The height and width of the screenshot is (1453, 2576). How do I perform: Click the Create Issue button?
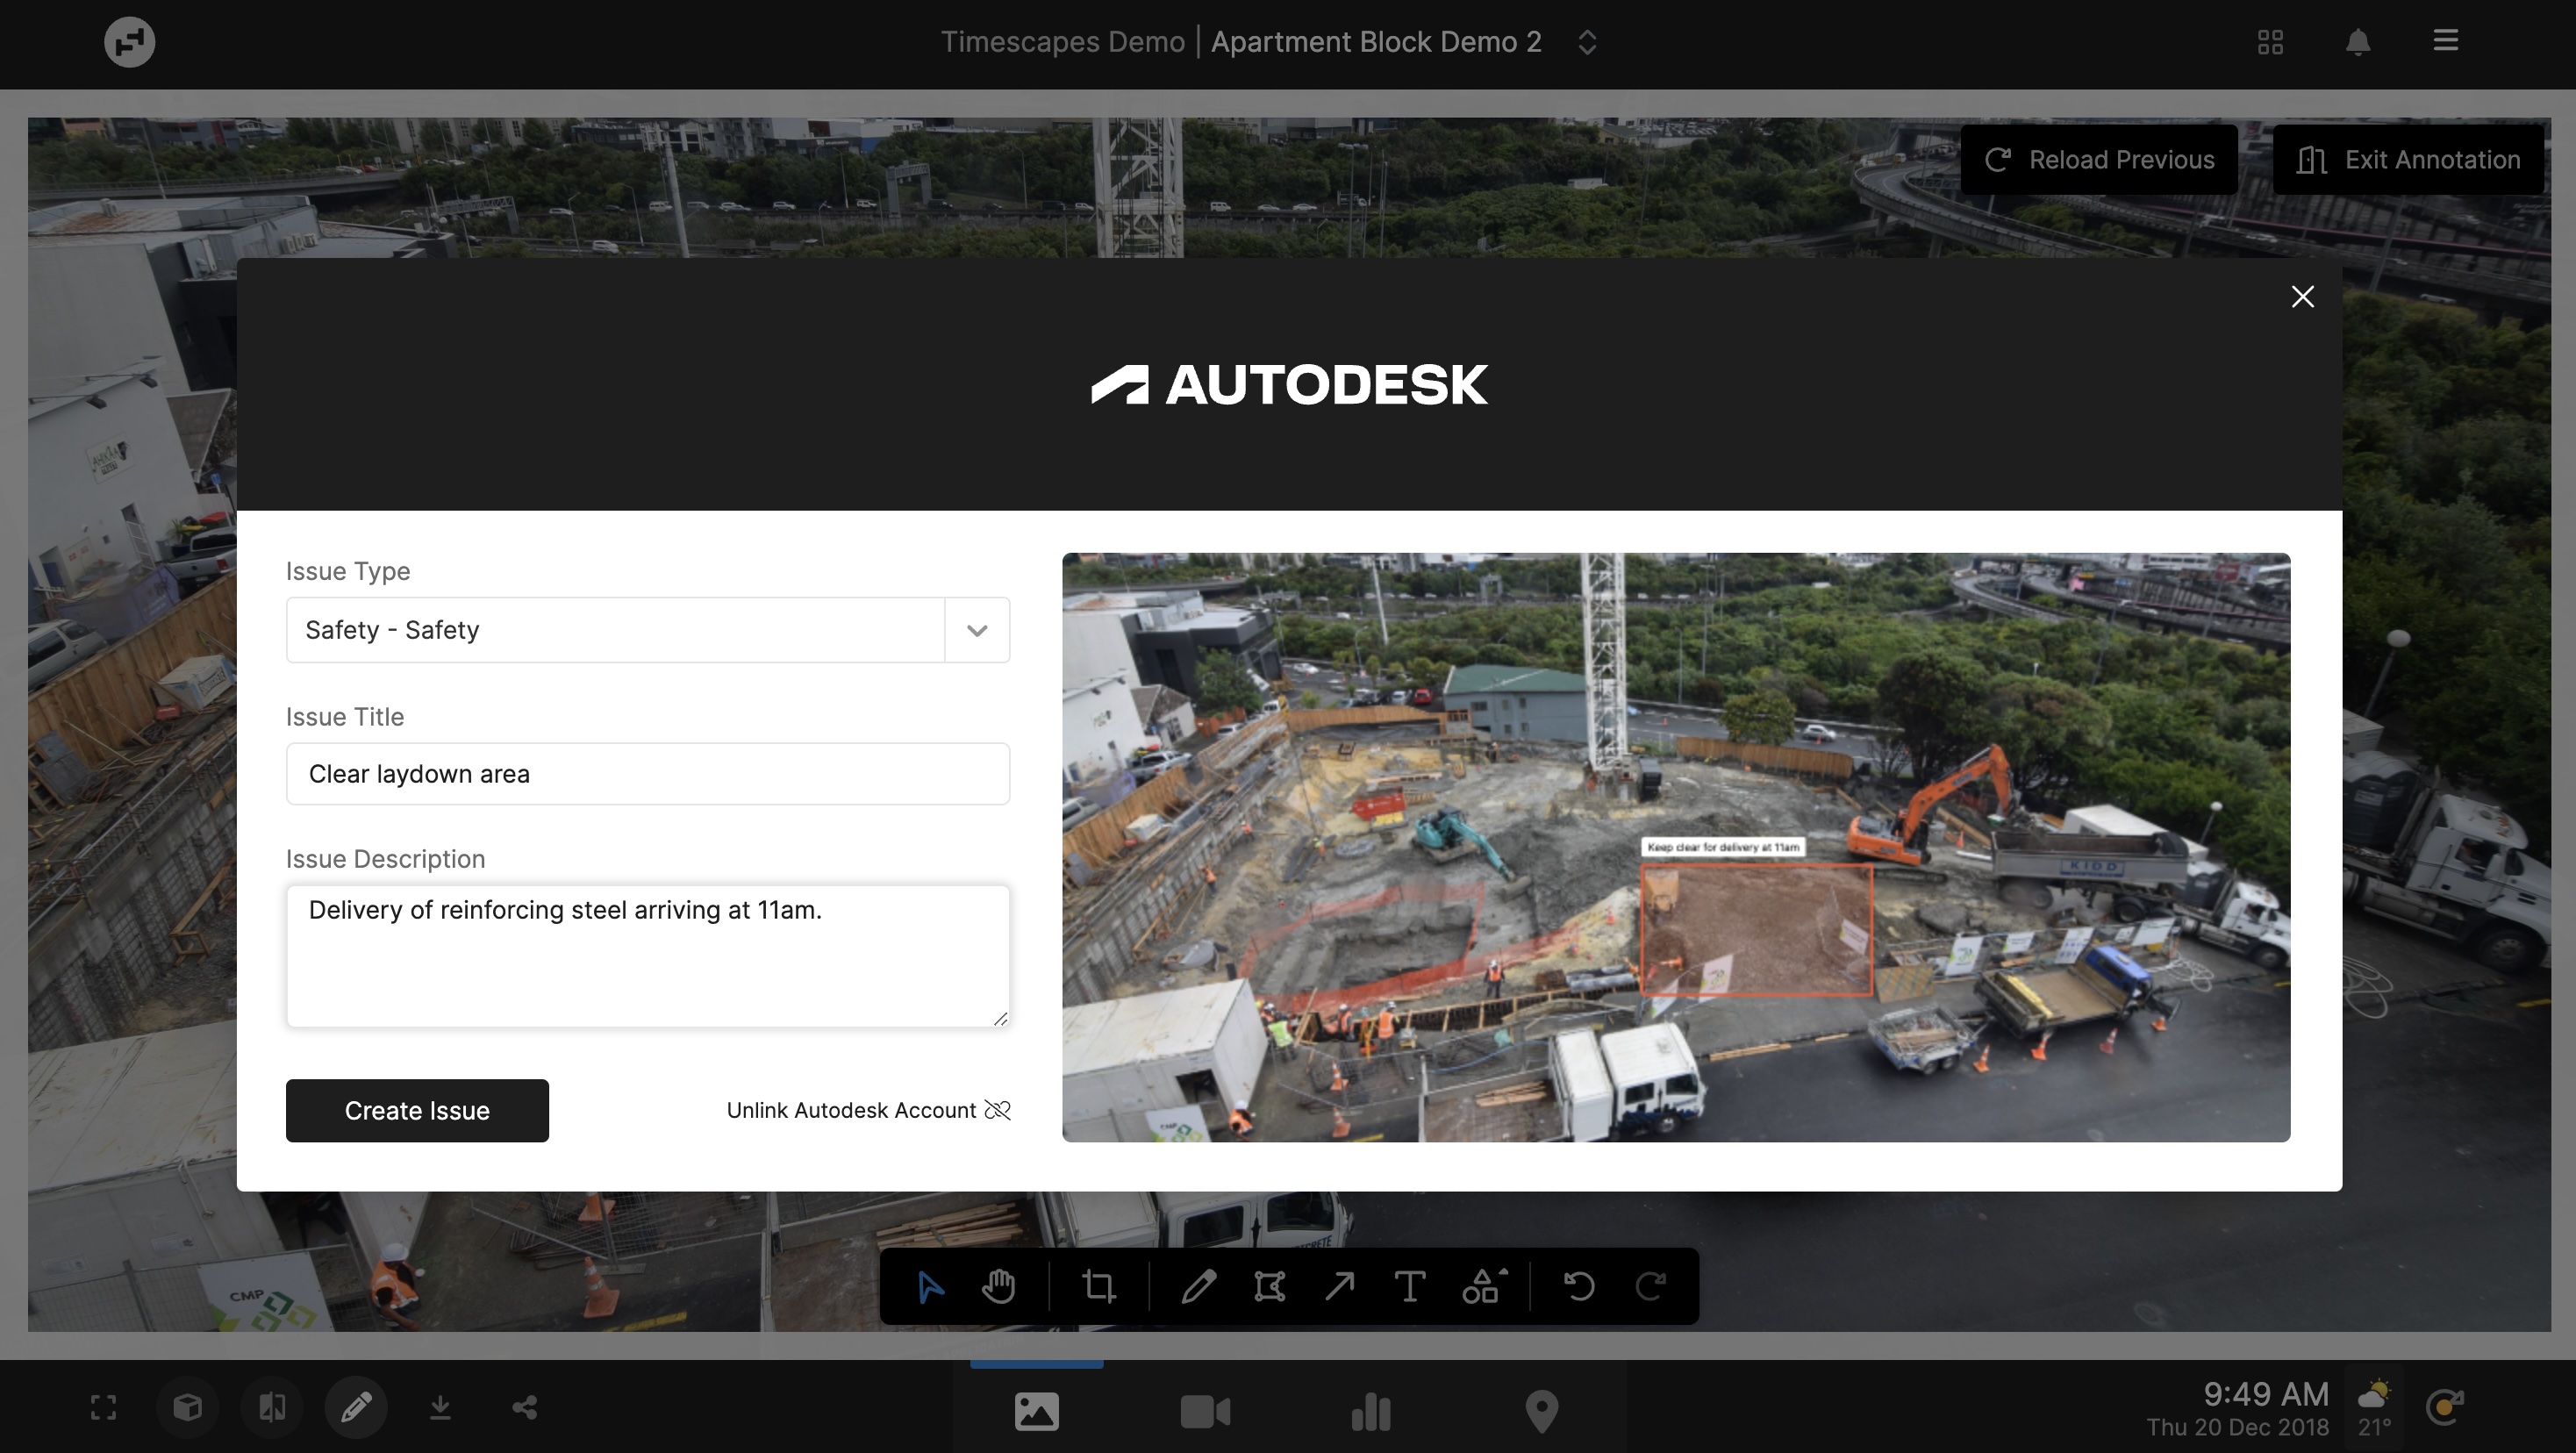417,1111
